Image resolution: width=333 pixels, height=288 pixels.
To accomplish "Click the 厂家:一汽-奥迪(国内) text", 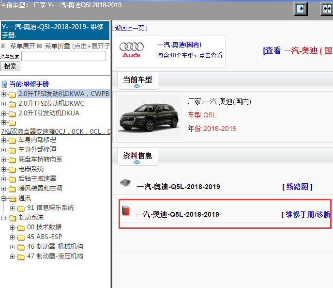I will 219,102.
